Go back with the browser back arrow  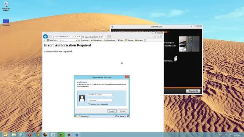click(45, 37)
